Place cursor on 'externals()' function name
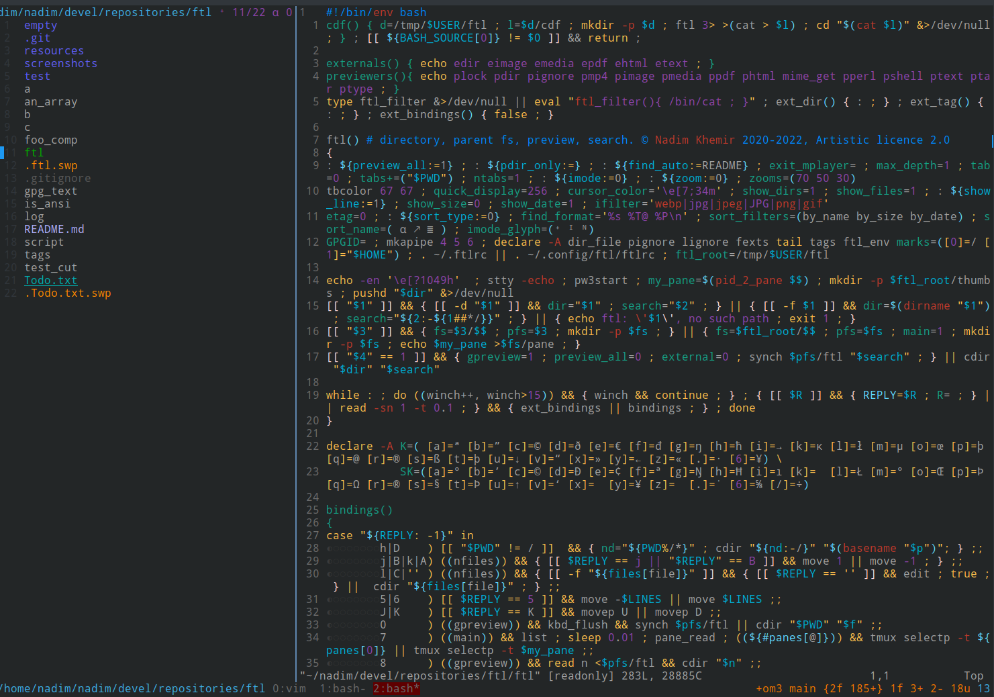This screenshot has width=994, height=697. 363,64
